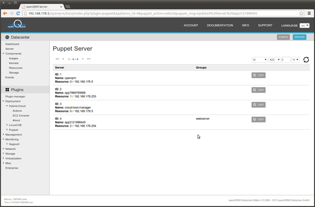Expand the Puppet tree node
The height and width of the screenshot is (207, 315).
click(x=7, y=130)
